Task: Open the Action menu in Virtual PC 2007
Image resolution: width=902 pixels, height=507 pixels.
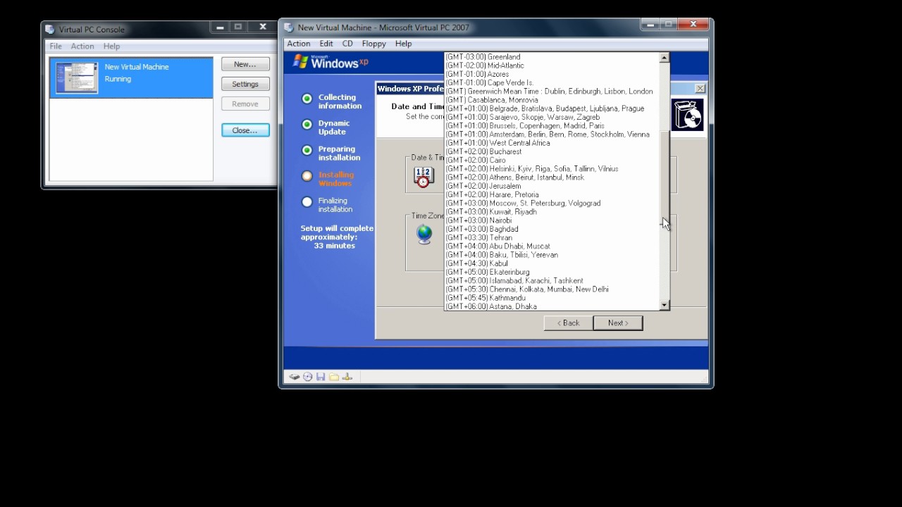Action: [x=299, y=44]
